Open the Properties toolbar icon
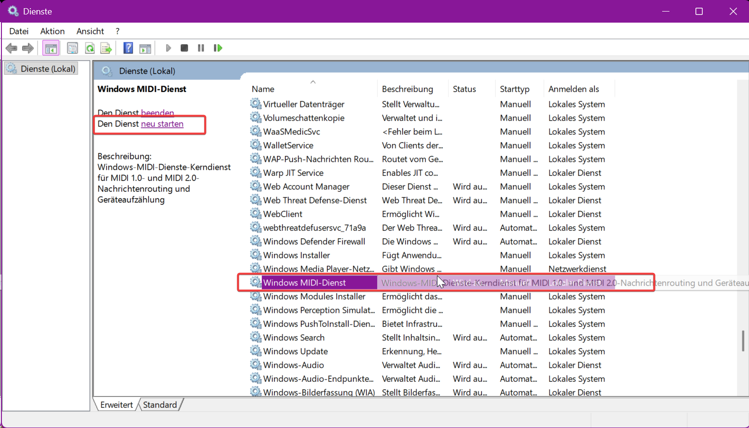This screenshot has height=428, width=749. click(72, 48)
